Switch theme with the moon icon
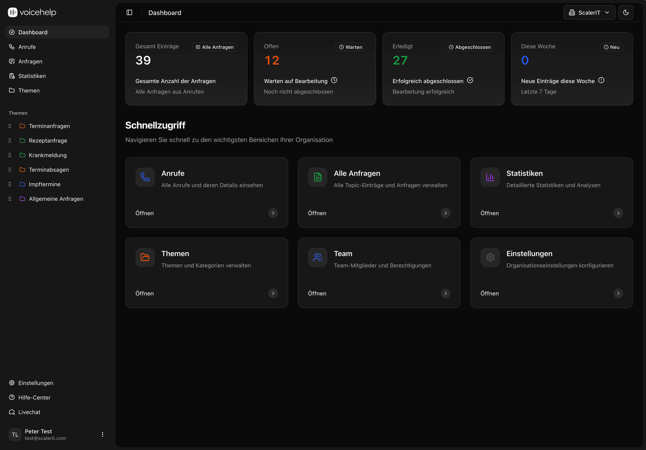 [626, 13]
